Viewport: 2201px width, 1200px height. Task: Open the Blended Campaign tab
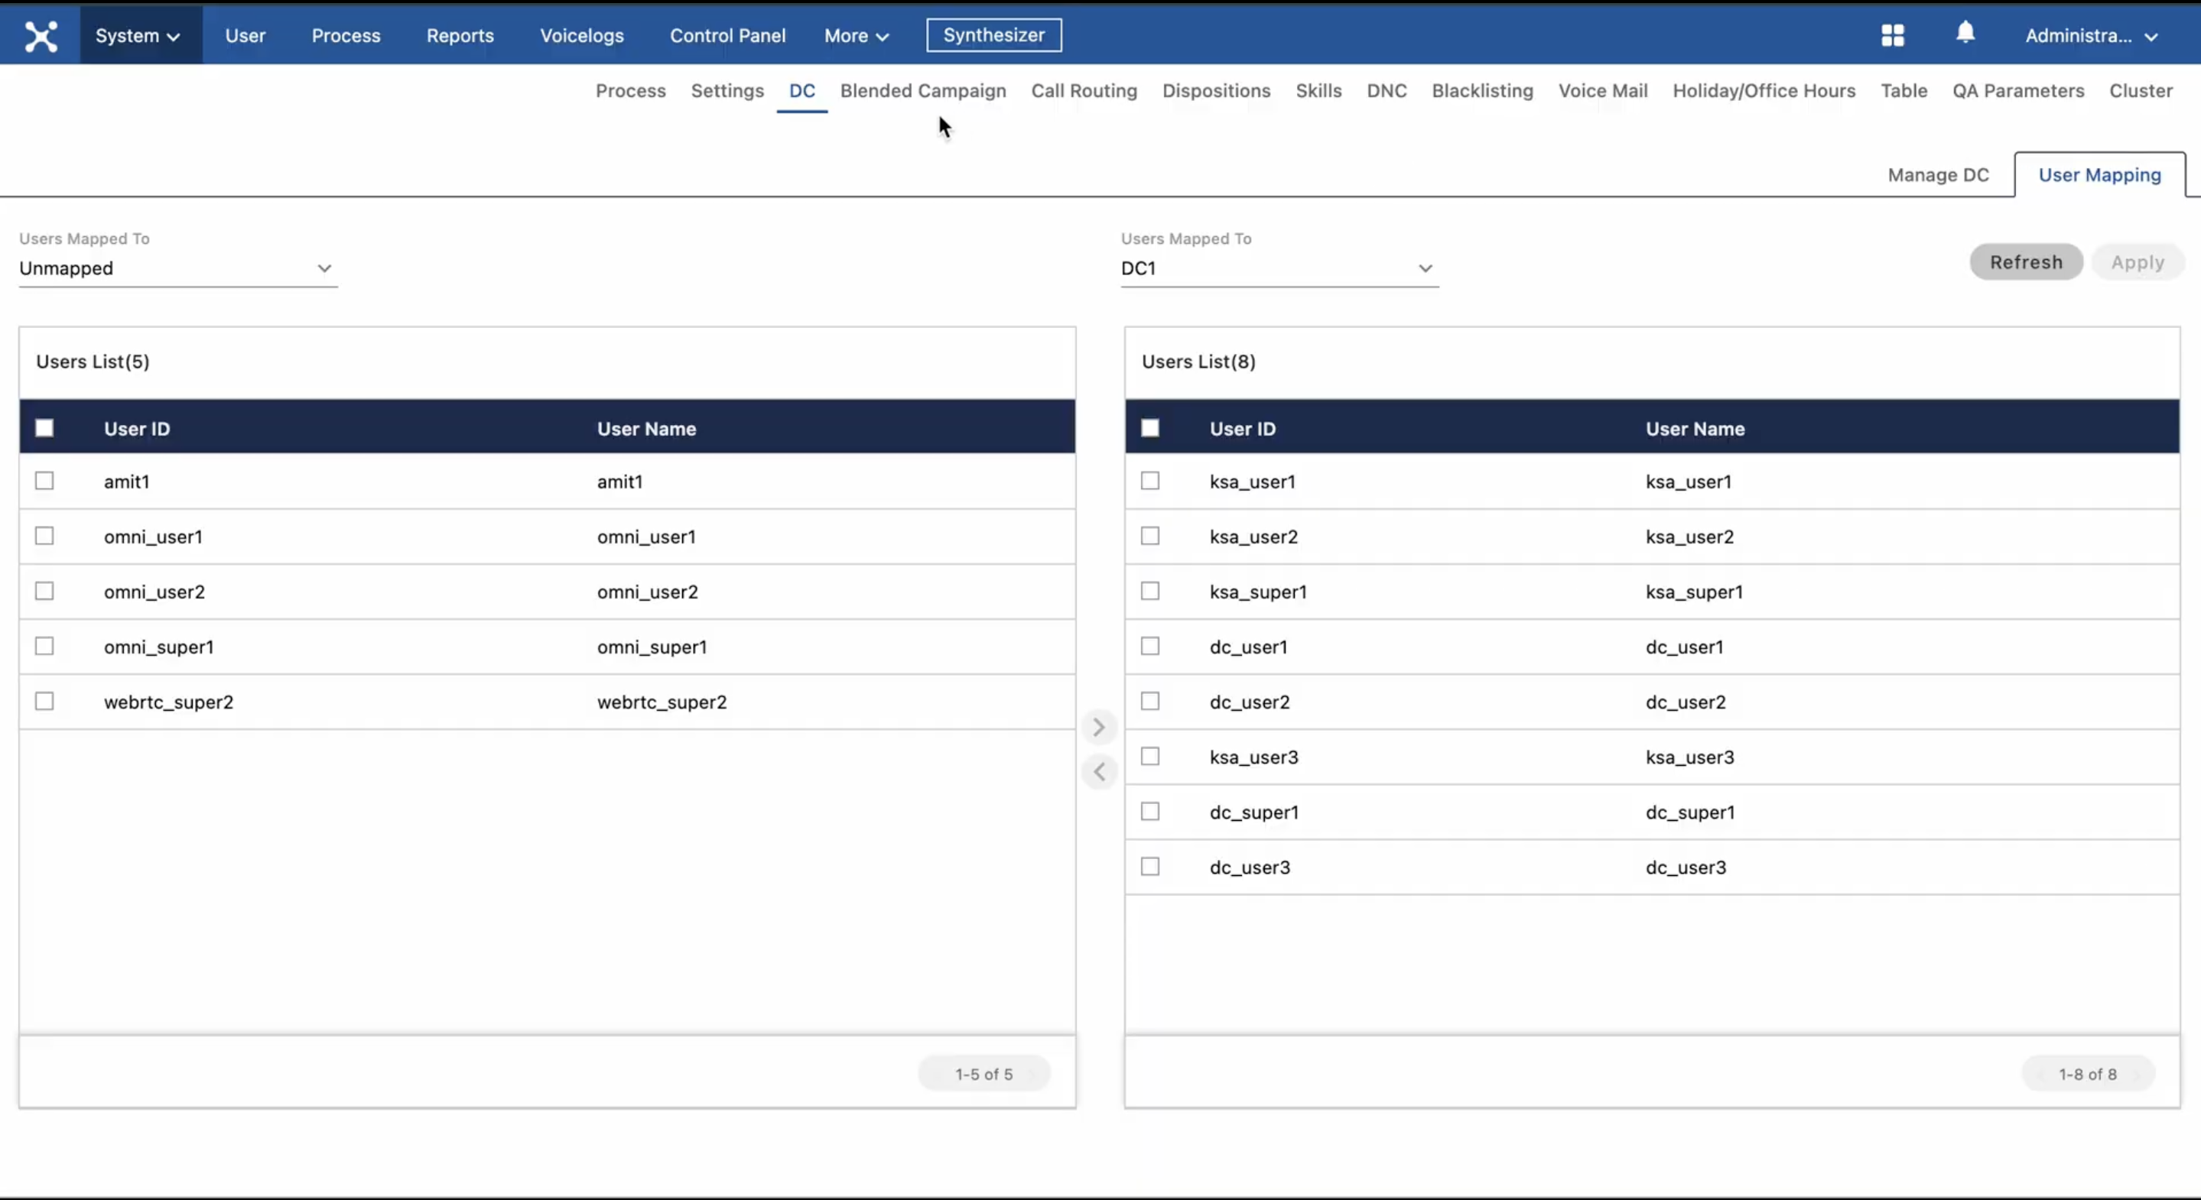tap(923, 90)
